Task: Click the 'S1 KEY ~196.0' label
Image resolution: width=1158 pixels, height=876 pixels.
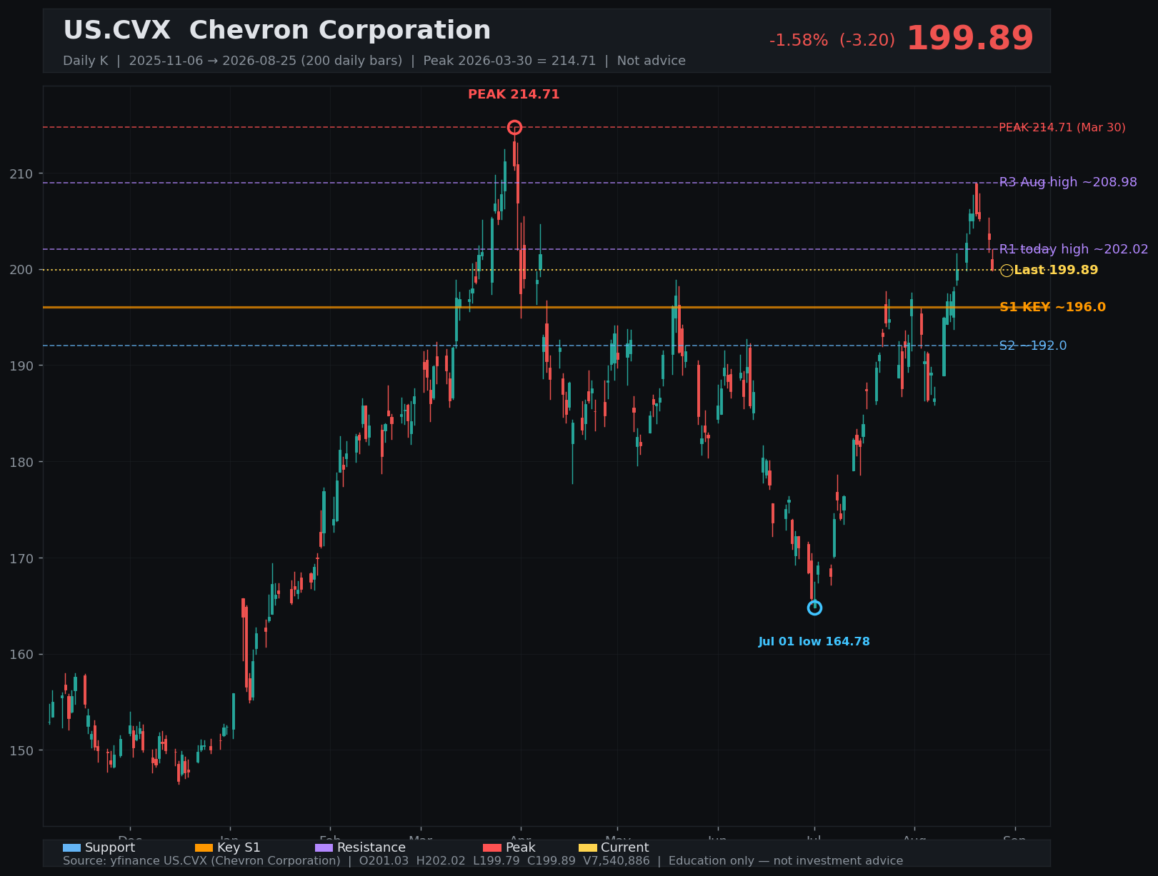Action: [x=1052, y=307]
